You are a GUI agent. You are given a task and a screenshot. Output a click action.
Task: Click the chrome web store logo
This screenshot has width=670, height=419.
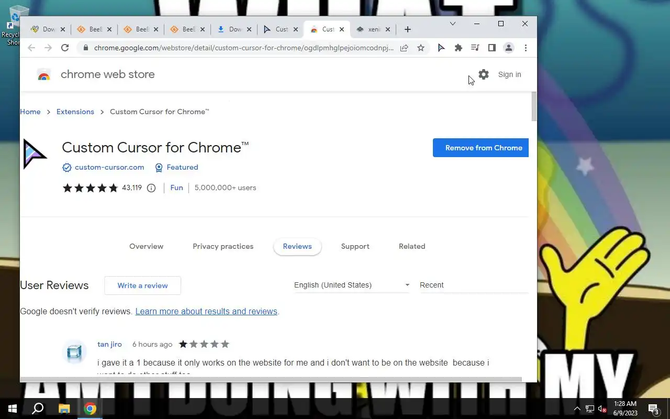44,75
